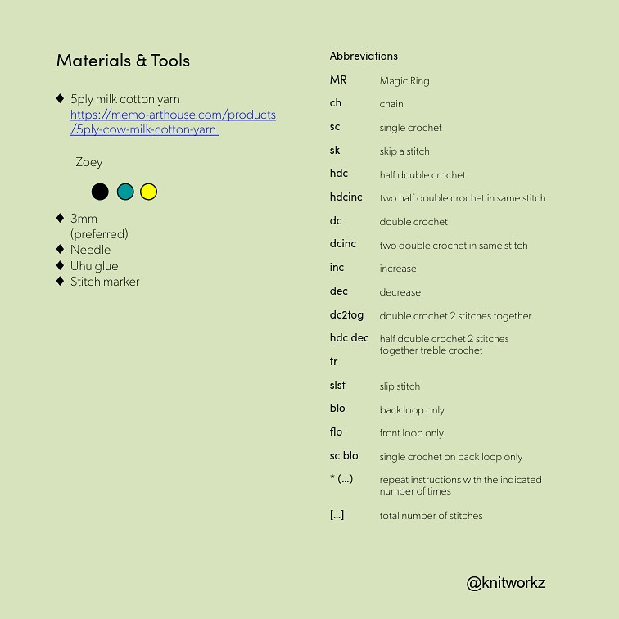Click the dc2tog abbreviation term
Viewport: 619px width, 619px height.
pos(346,314)
